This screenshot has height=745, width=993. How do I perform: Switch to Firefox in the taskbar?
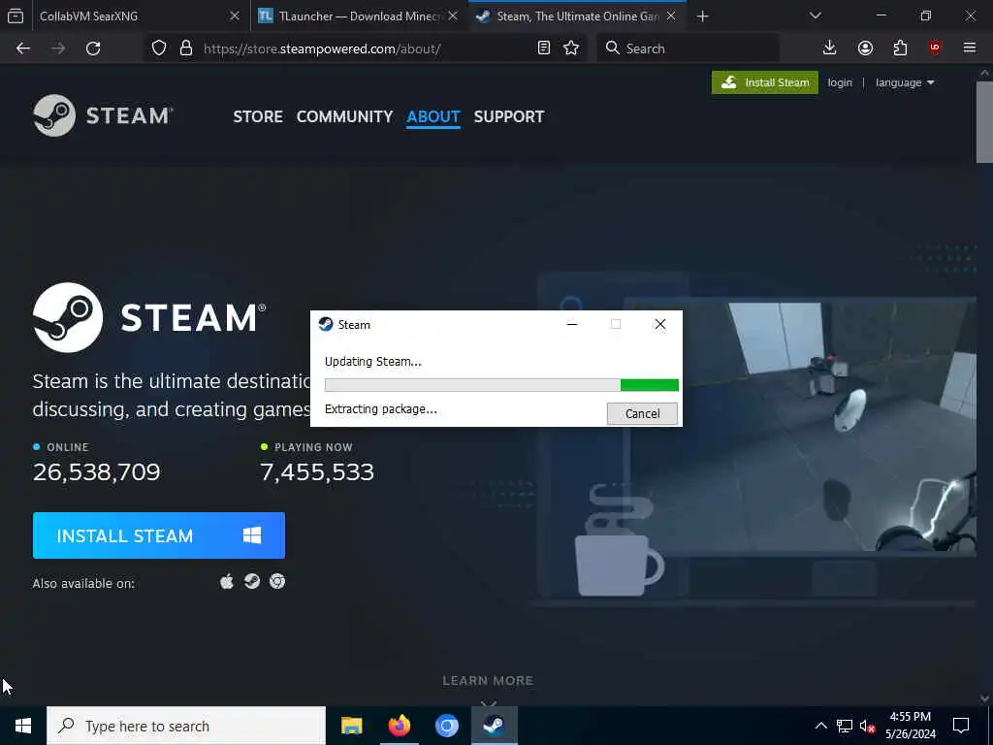pos(399,726)
